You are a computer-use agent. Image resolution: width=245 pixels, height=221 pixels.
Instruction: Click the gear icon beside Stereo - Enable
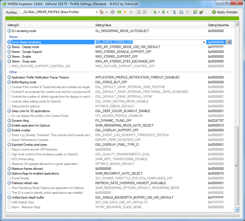(x=9, y=57)
